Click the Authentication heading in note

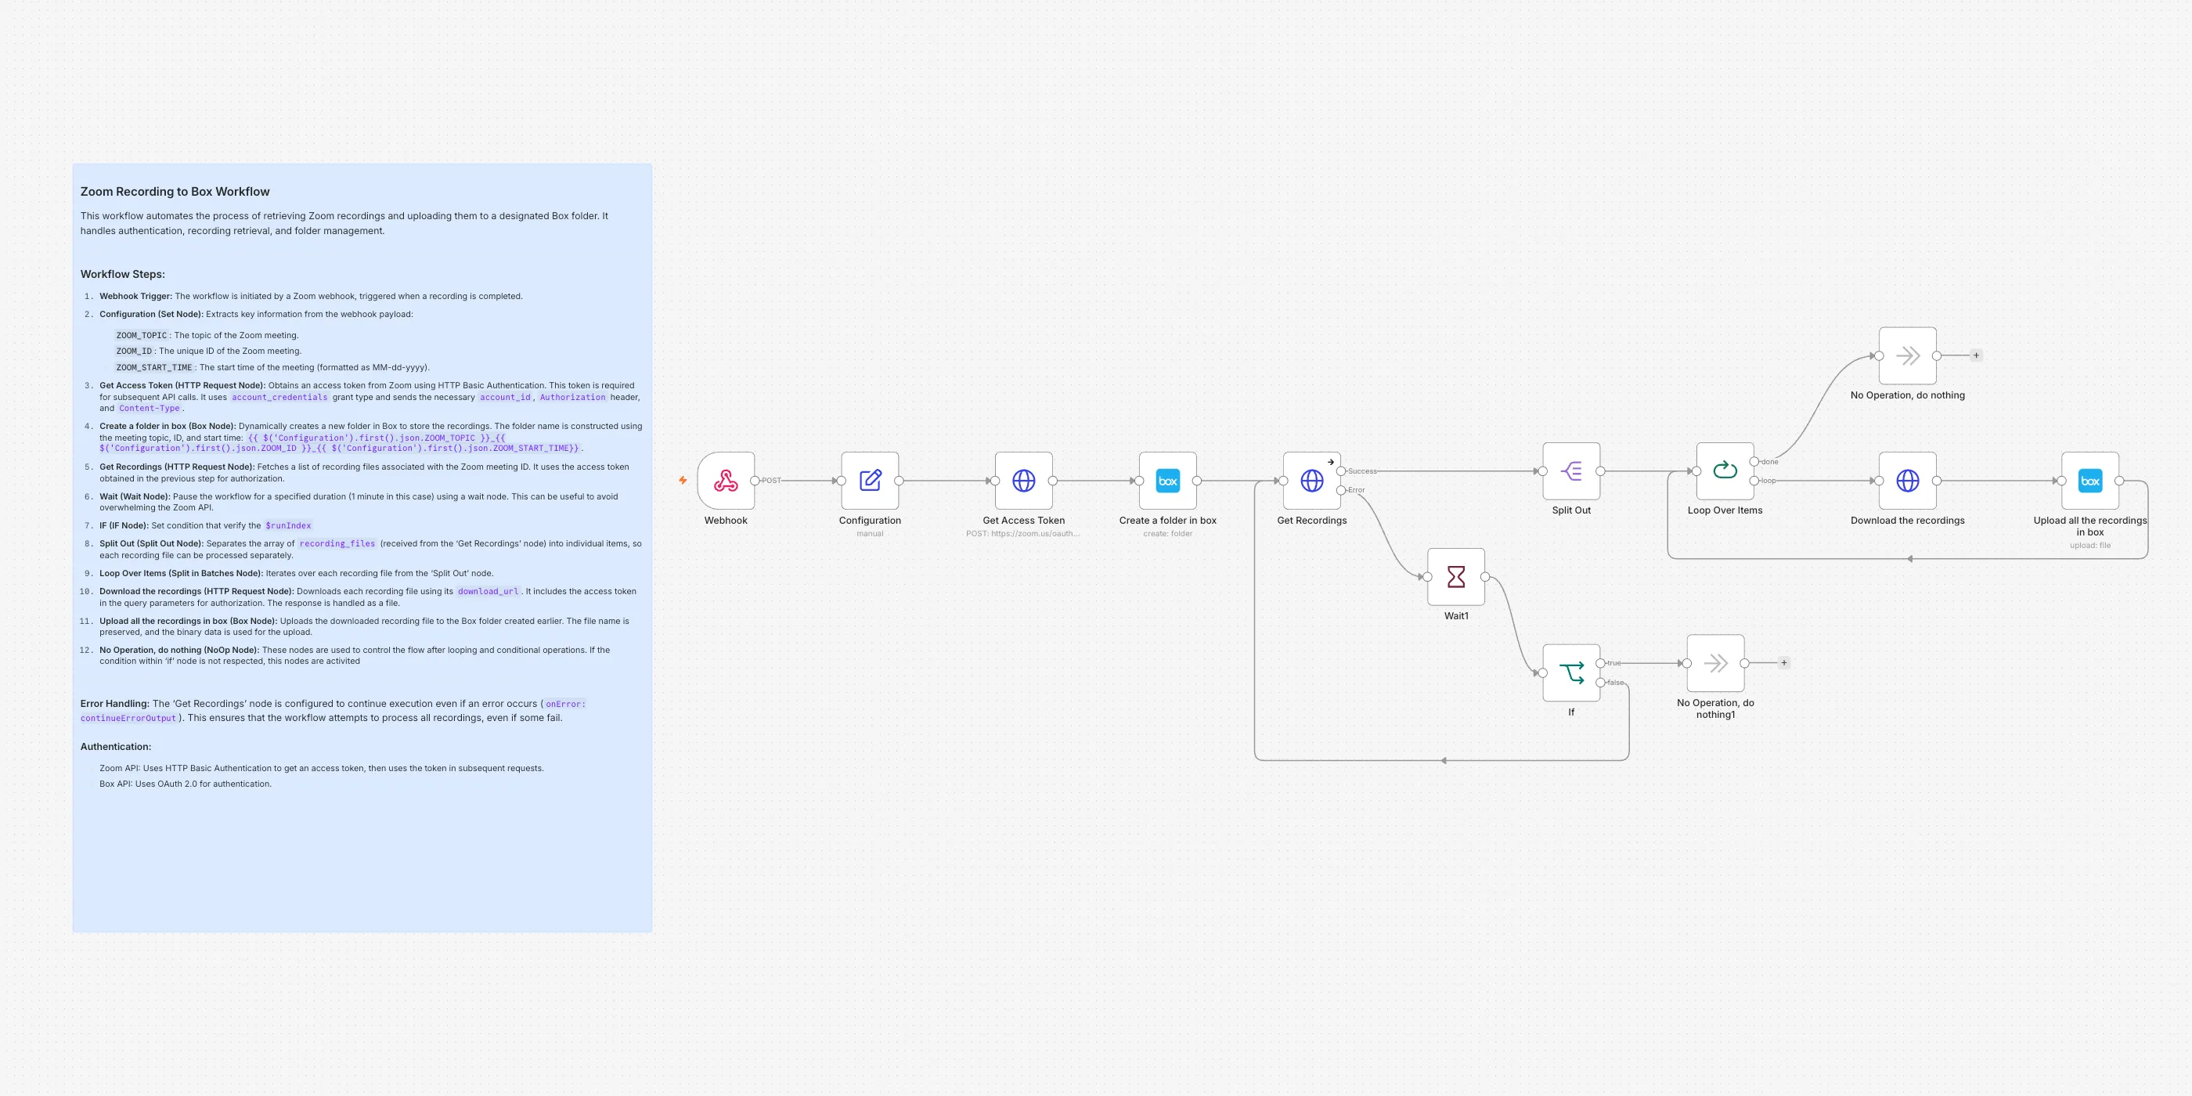tap(116, 746)
